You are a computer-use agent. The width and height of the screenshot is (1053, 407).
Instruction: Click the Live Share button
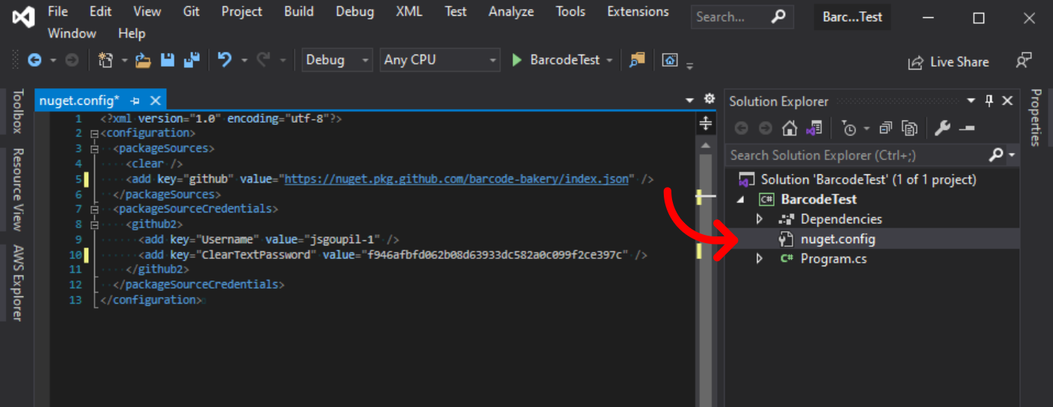[x=948, y=62]
